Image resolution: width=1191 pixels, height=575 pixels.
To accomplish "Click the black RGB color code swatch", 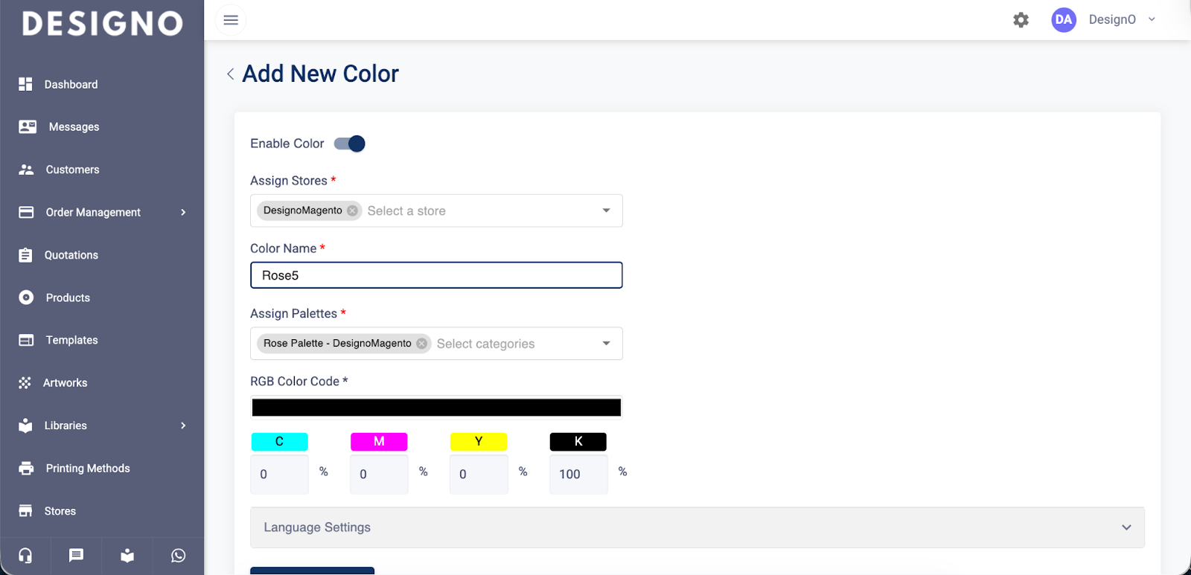I will [x=436, y=408].
